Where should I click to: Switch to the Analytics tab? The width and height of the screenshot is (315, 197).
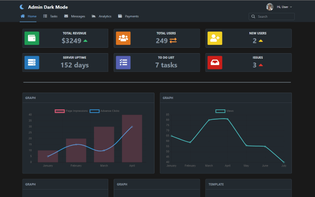[x=101, y=16]
